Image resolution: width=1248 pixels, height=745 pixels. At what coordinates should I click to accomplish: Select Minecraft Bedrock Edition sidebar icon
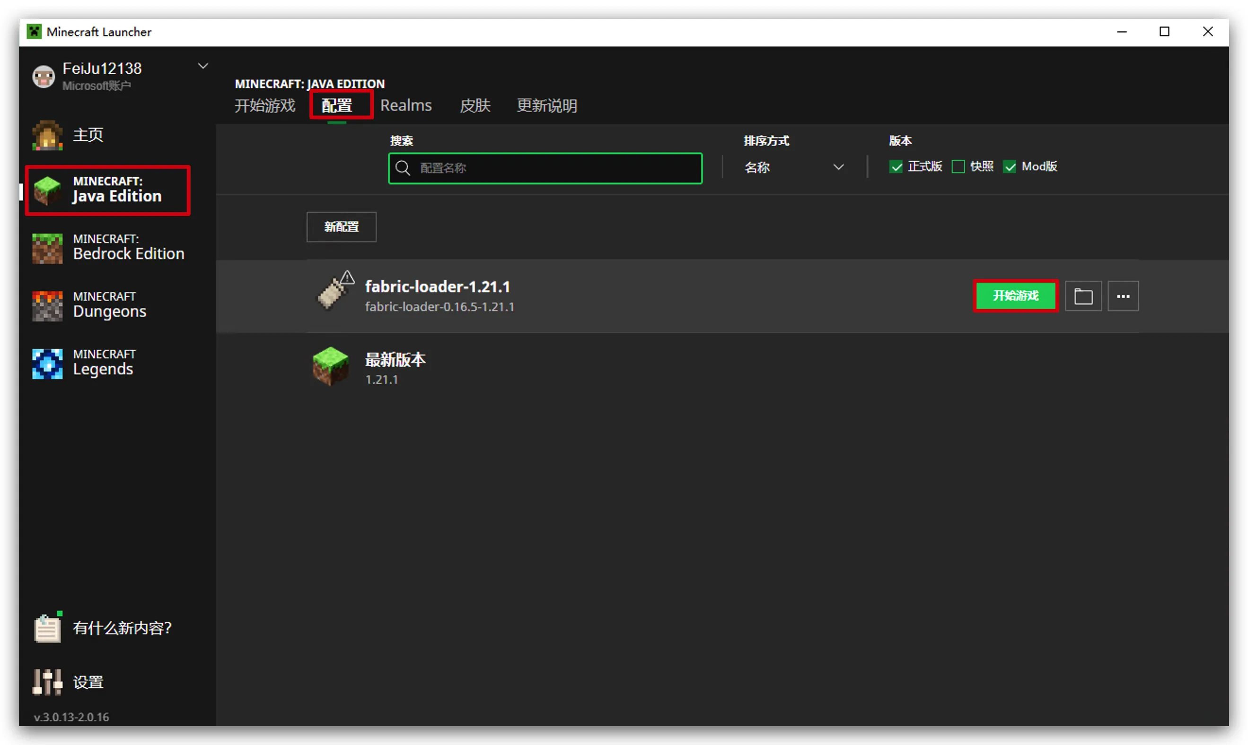pos(47,248)
